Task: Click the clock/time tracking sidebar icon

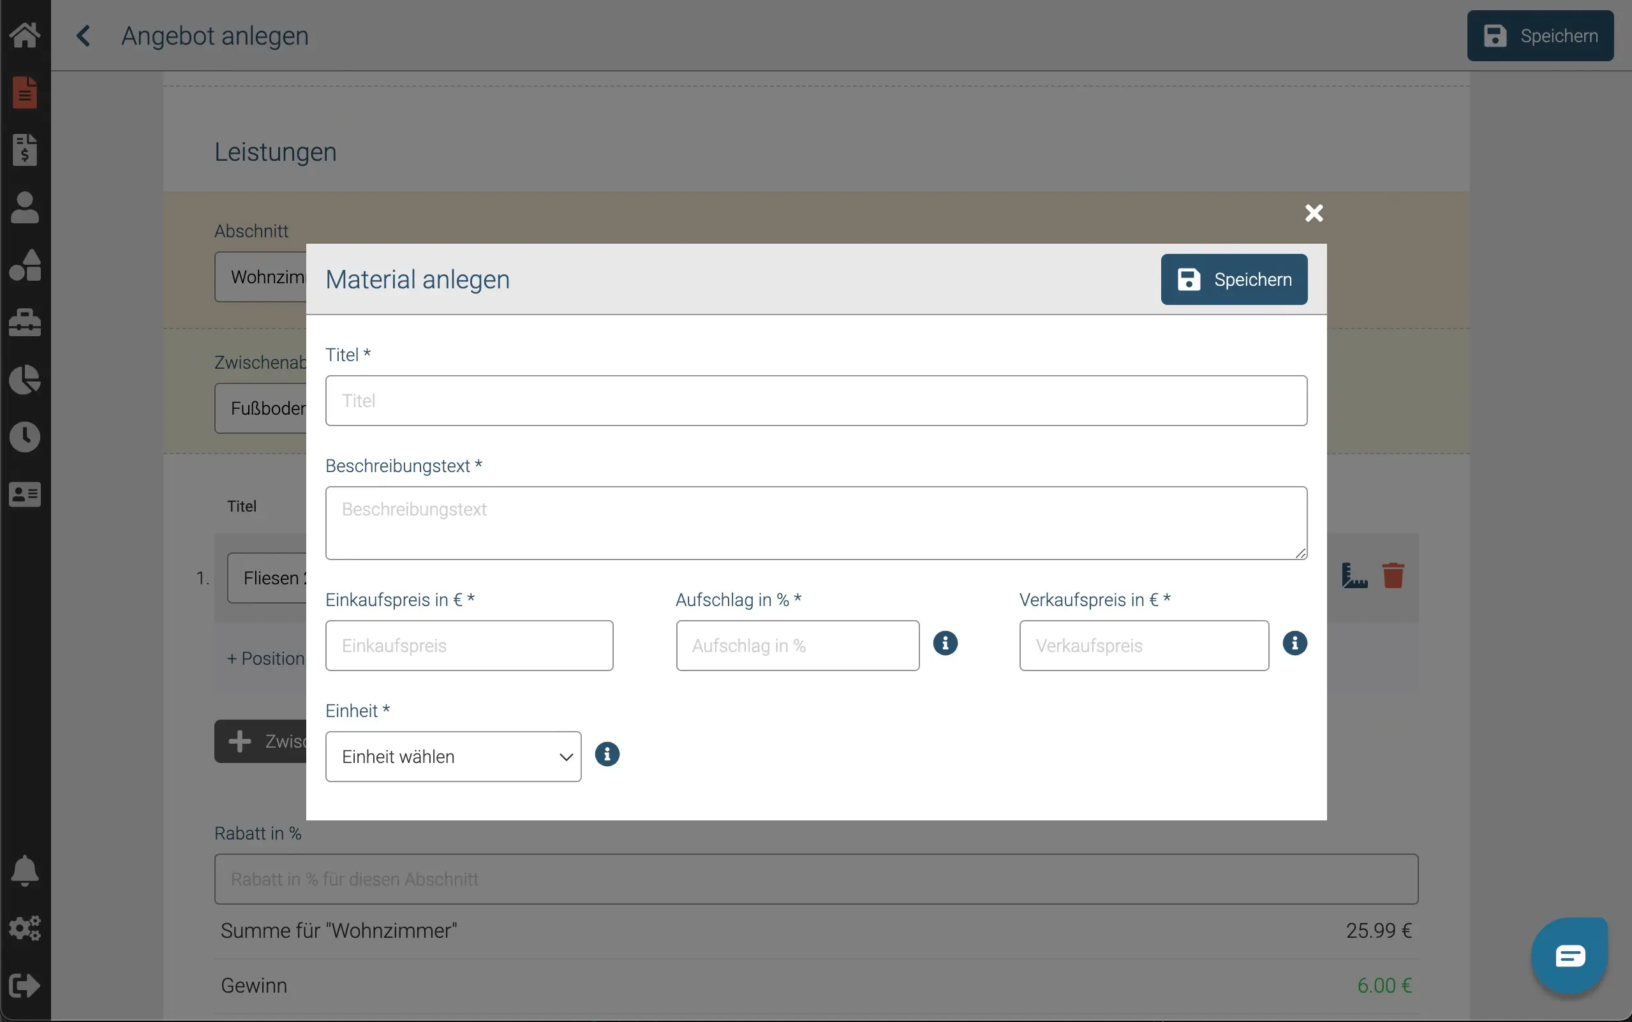Action: pos(25,437)
